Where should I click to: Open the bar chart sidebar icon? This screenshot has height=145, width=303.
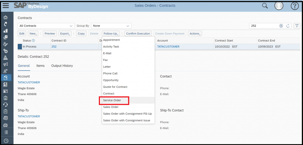6,31
